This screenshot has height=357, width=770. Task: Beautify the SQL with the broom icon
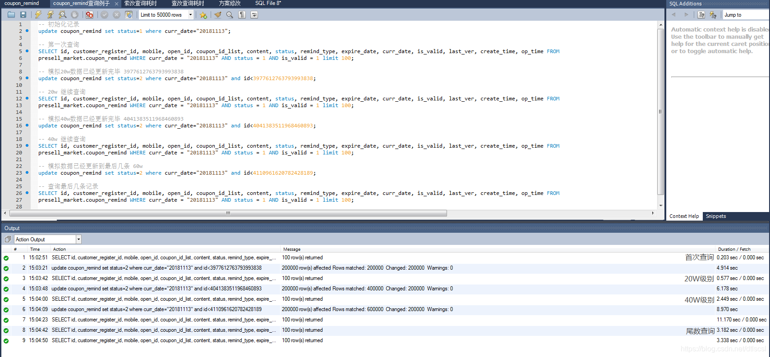point(218,15)
